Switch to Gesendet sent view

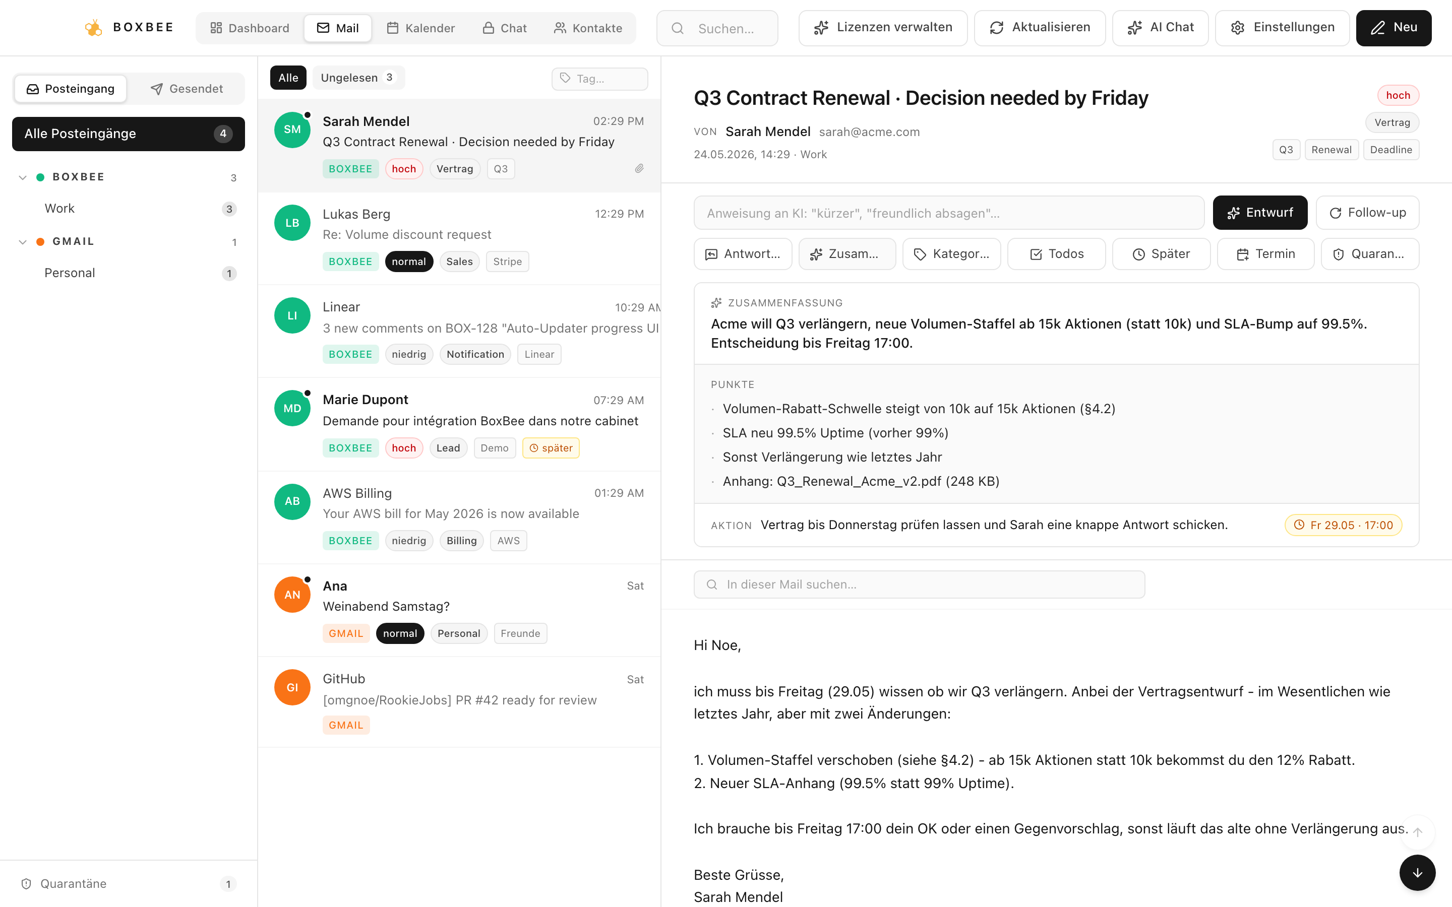[187, 89]
